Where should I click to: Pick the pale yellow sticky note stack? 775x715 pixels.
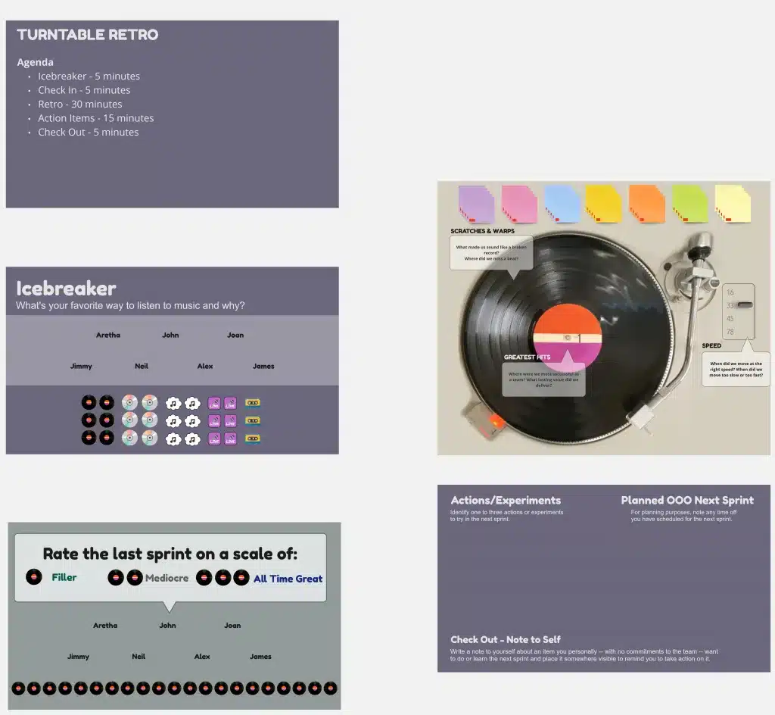[733, 204]
